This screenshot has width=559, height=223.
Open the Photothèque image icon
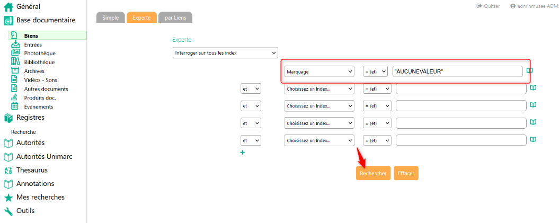click(x=15, y=53)
